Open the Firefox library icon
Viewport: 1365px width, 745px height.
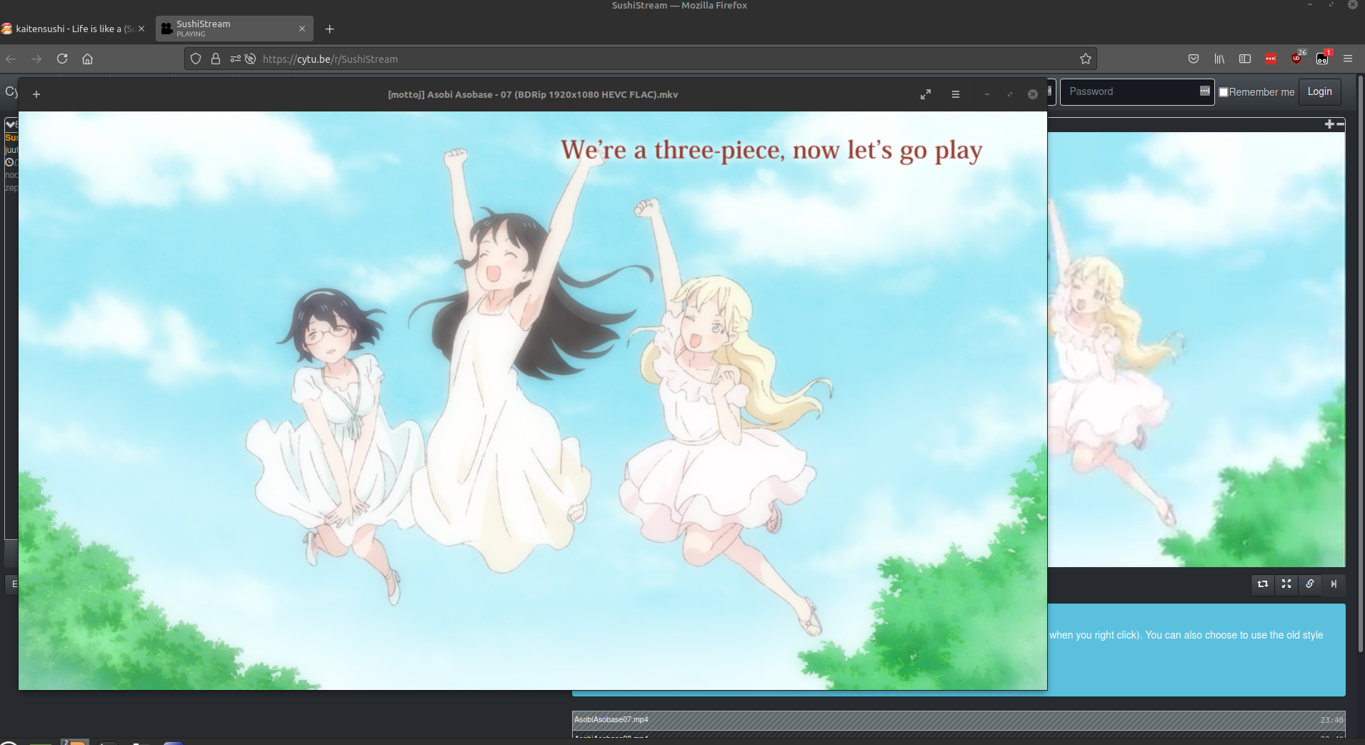pyautogui.click(x=1219, y=59)
